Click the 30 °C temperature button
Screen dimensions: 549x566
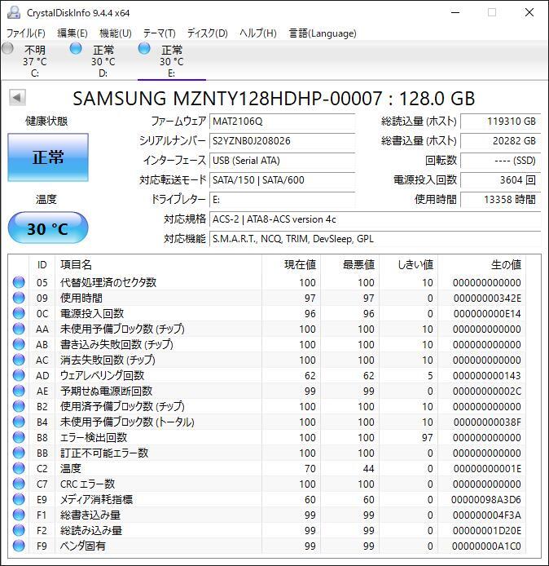point(48,228)
